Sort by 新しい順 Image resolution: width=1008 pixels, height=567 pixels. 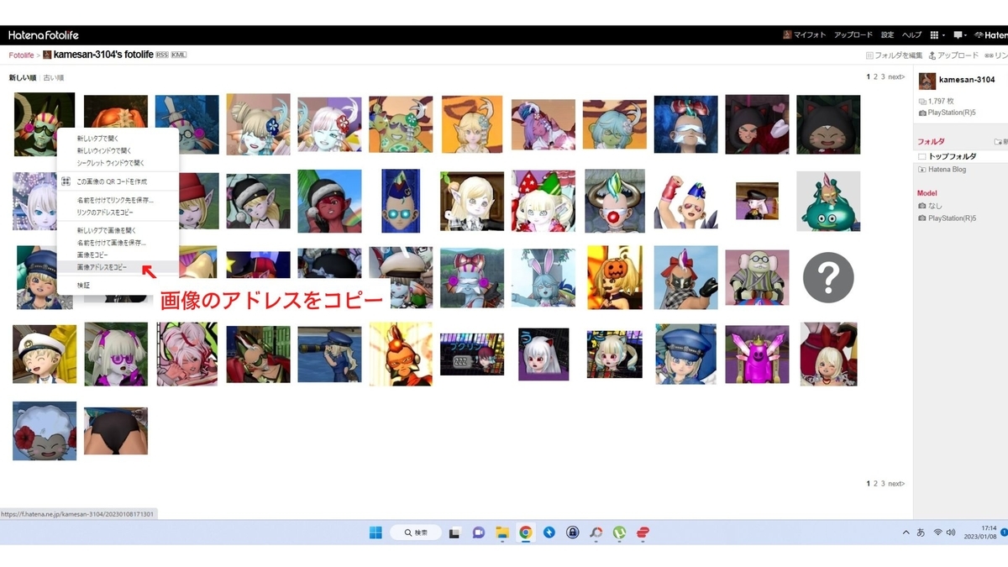22,77
